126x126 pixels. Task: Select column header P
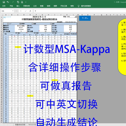point(94,15)
